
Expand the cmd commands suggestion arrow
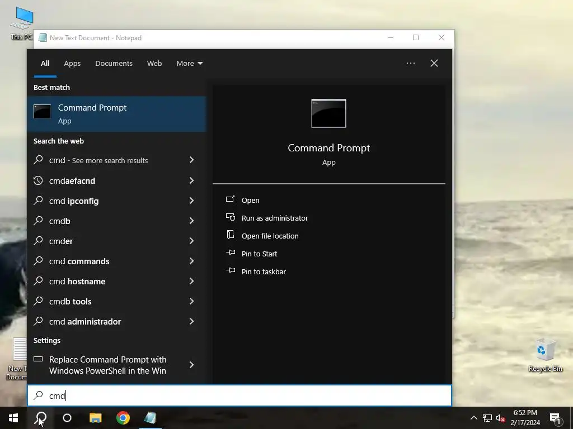click(x=191, y=260)
